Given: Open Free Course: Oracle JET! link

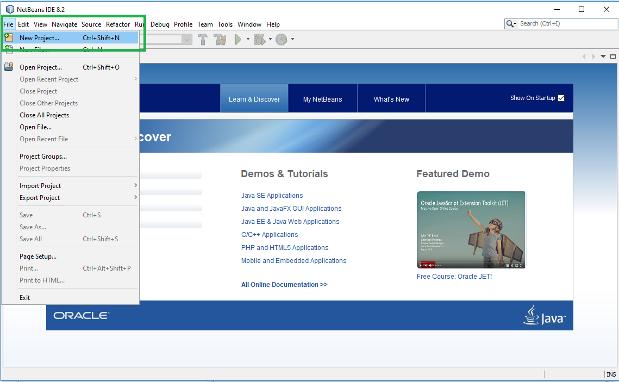Looking at the screenshot, I should tap(454, 276).
